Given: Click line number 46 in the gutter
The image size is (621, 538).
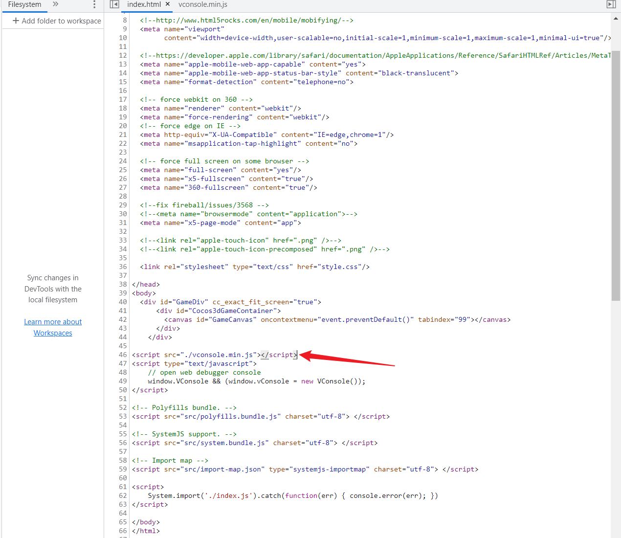Looking at the screenshot, I should [x=122, y=355].
